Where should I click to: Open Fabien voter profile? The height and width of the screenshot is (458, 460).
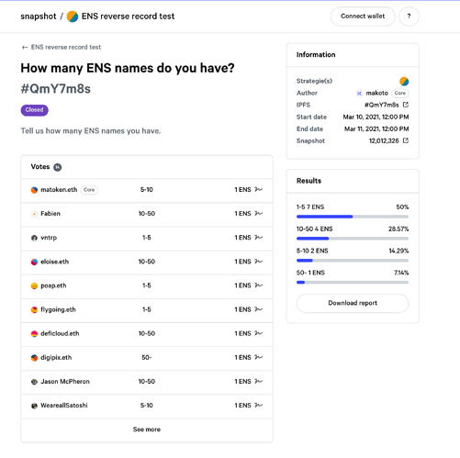[50, 214]
